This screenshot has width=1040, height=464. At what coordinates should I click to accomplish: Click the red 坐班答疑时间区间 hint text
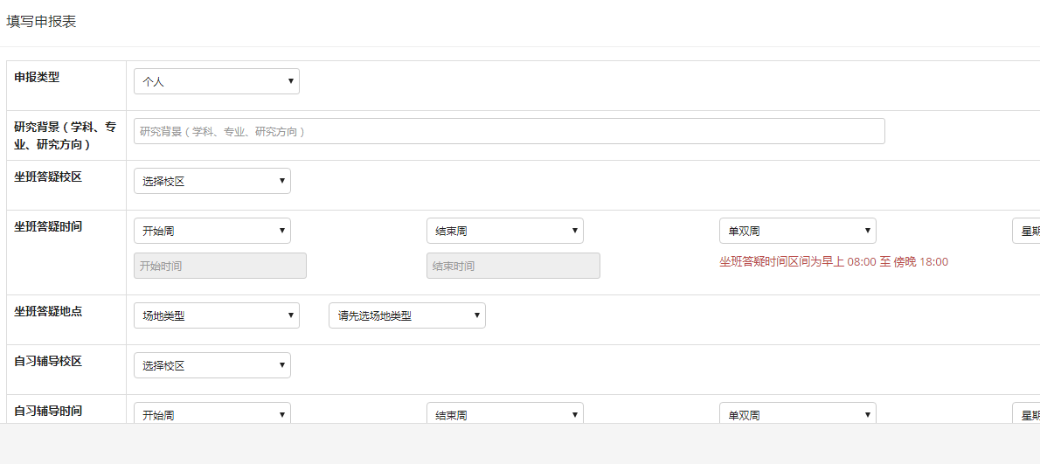pos(833,262)
